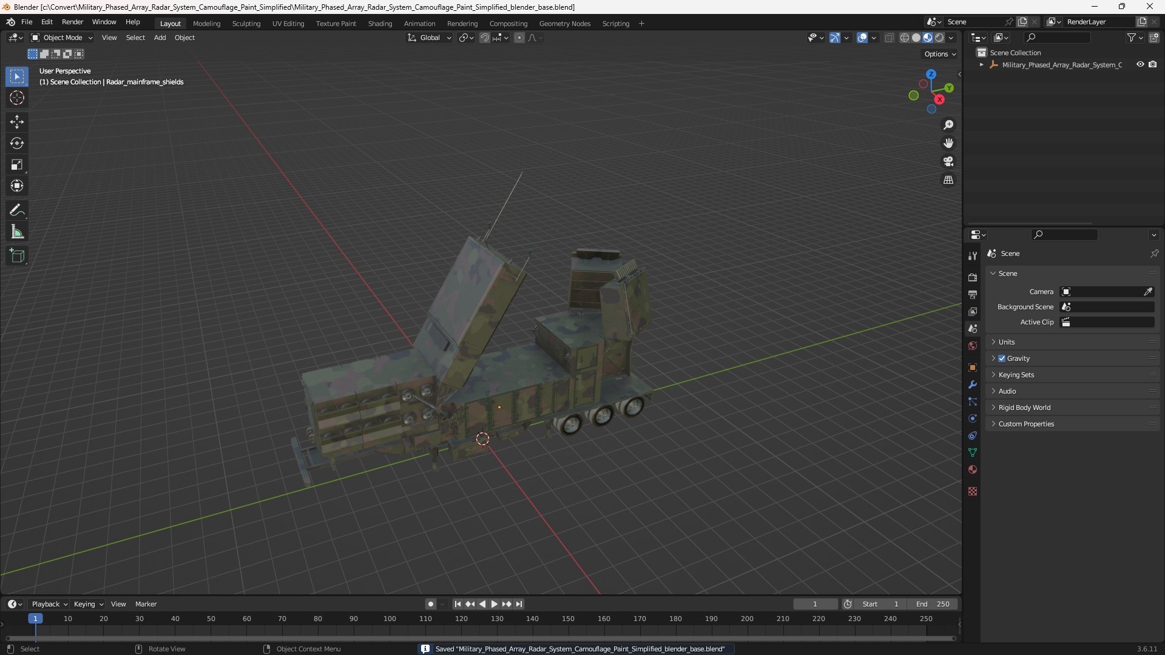Open the Tool properties tab
Screen dimensions: 1165x655
pos(973,256)
